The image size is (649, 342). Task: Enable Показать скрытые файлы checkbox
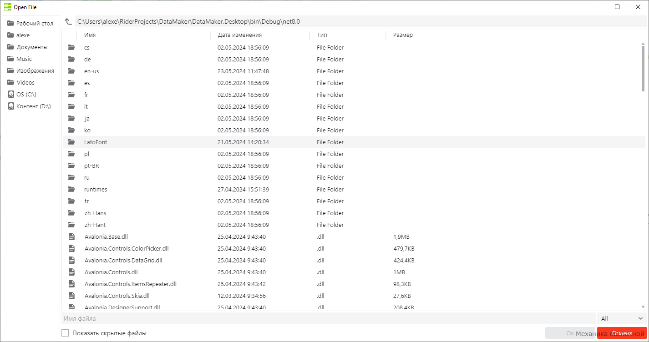(x=65, y=333)
